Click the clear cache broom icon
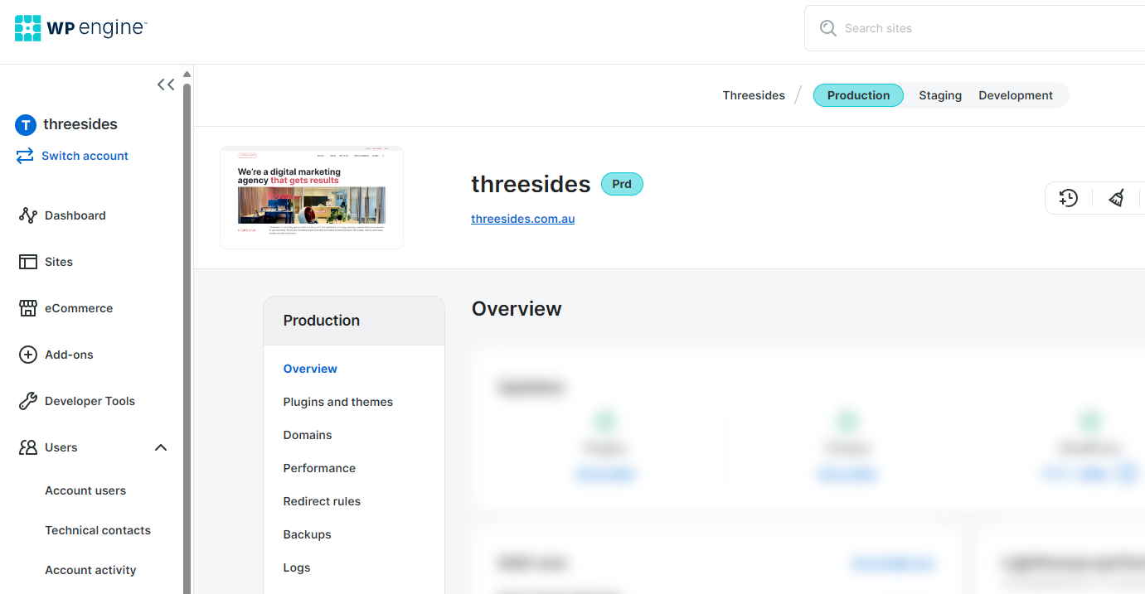 1116,198
